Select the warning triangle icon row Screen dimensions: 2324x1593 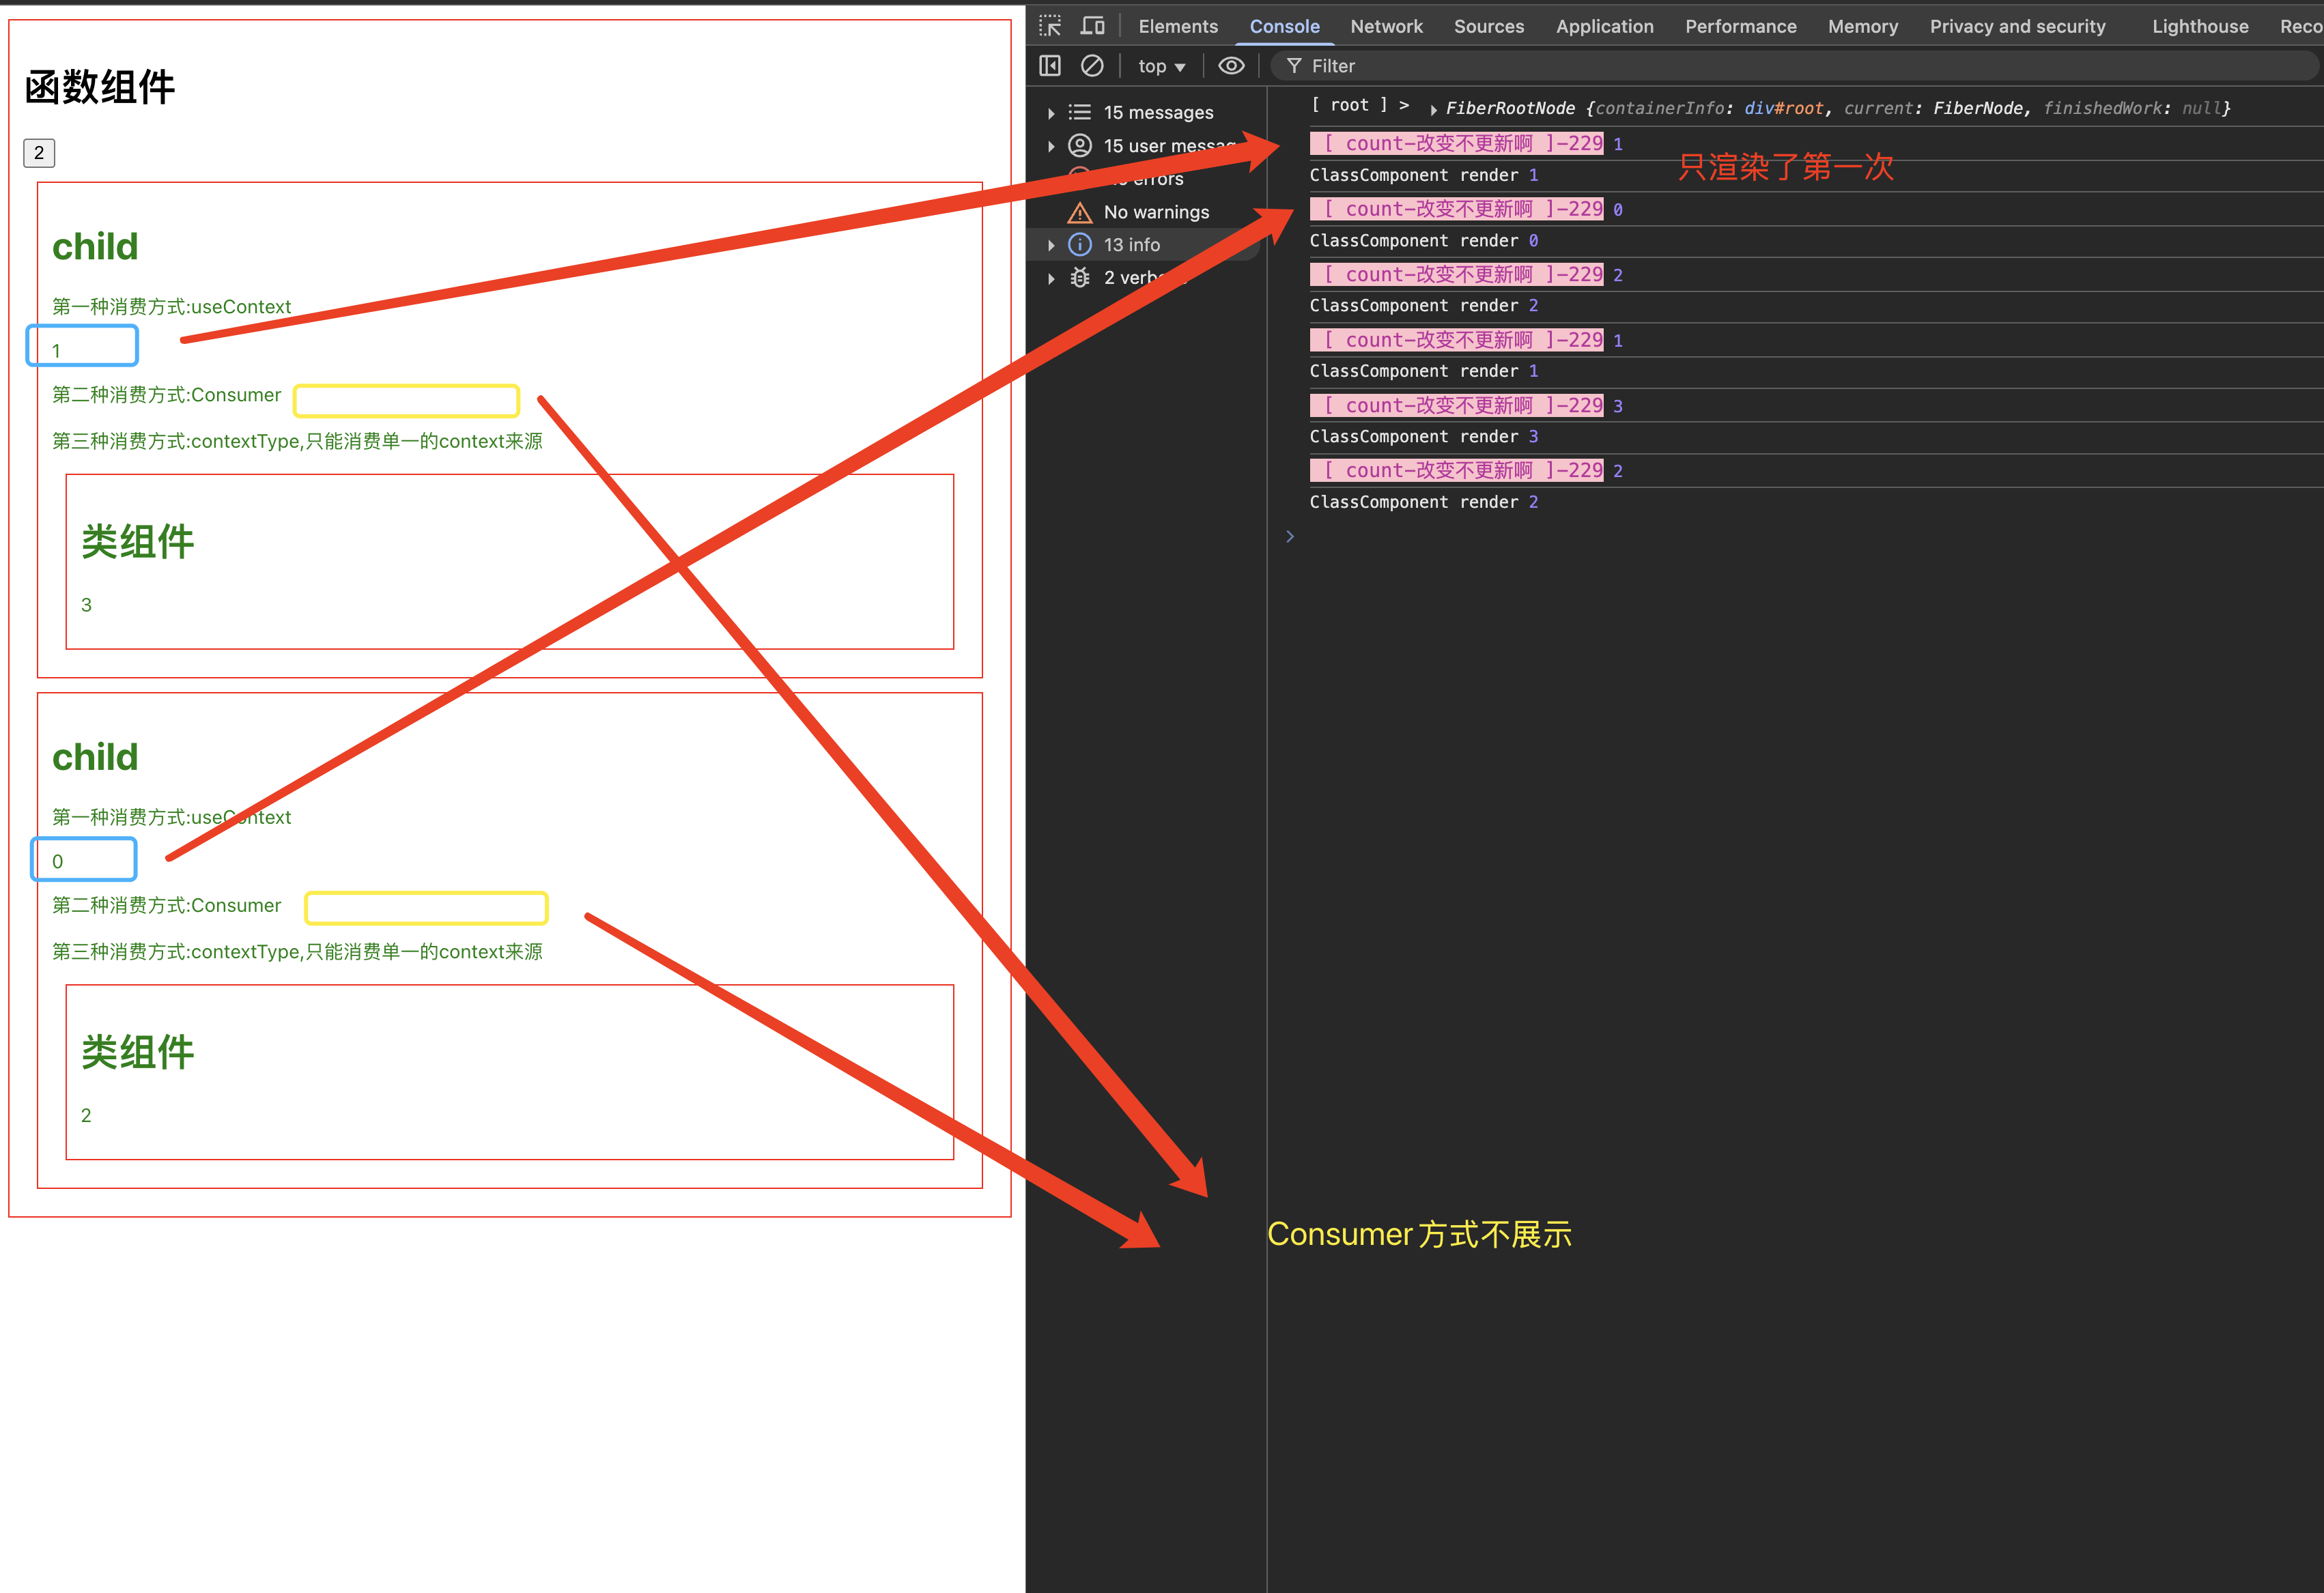1079,212
